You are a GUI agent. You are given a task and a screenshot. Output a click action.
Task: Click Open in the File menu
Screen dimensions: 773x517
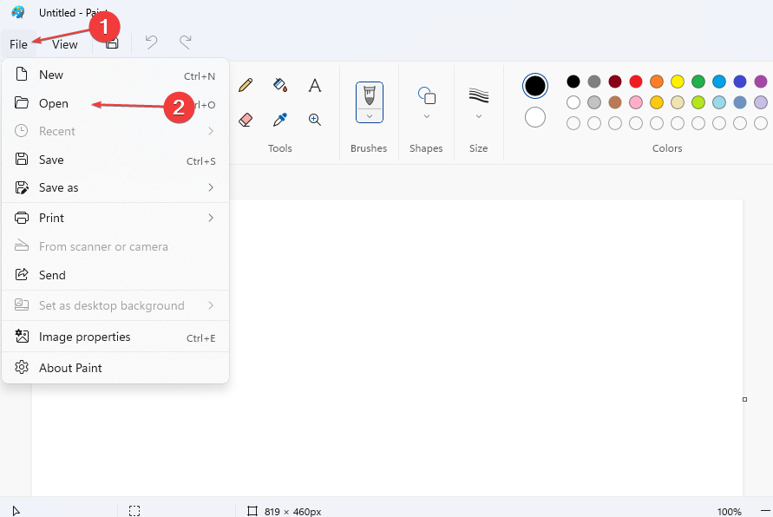[54, 103]
